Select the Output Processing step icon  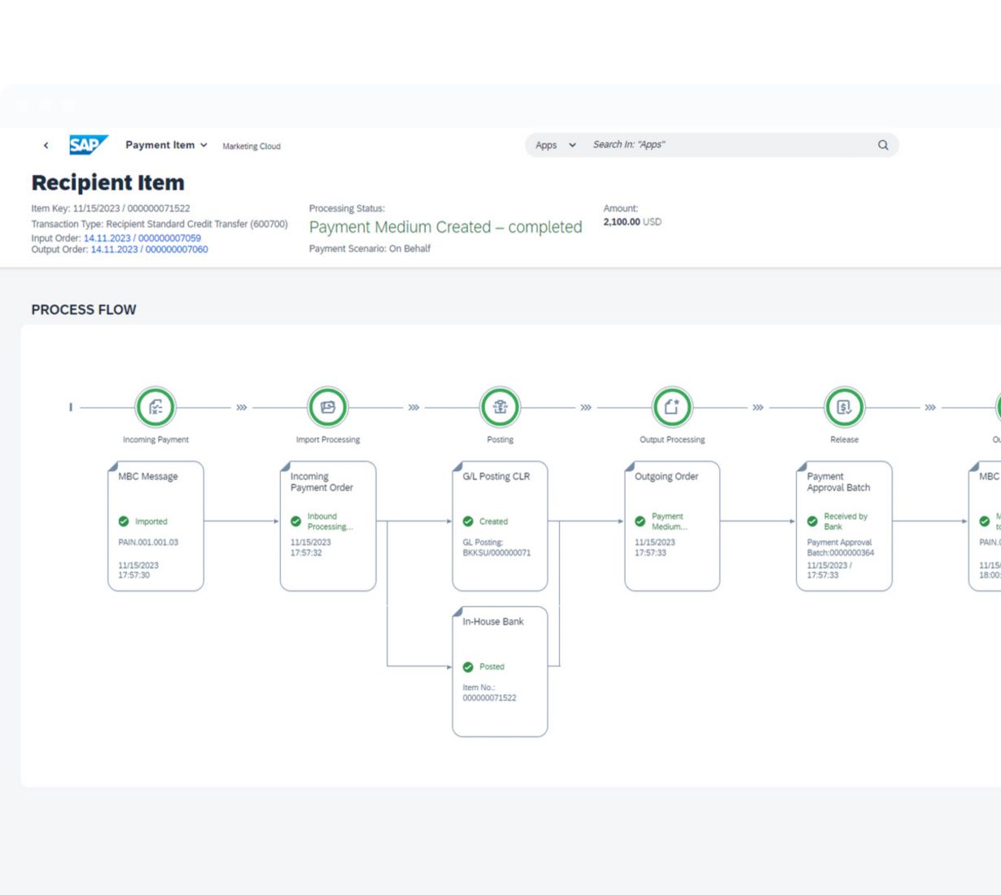point(672,407)
